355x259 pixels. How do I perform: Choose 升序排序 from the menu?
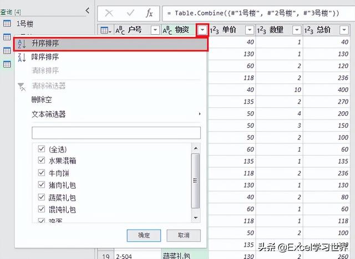tap(110, 44)
